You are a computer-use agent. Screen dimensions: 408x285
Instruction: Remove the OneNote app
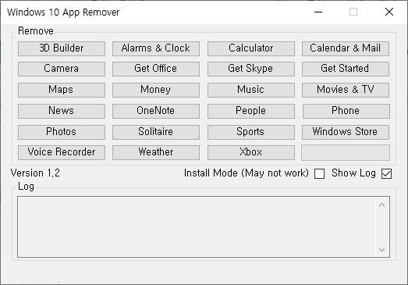pos(156,111)
